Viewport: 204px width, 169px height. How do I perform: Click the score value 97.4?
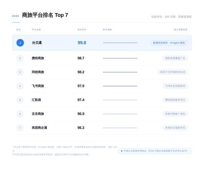click(81, 100)
